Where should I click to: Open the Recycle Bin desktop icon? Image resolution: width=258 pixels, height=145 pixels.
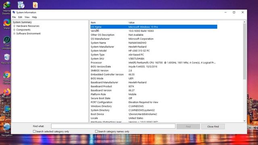[x=6, y=59]
